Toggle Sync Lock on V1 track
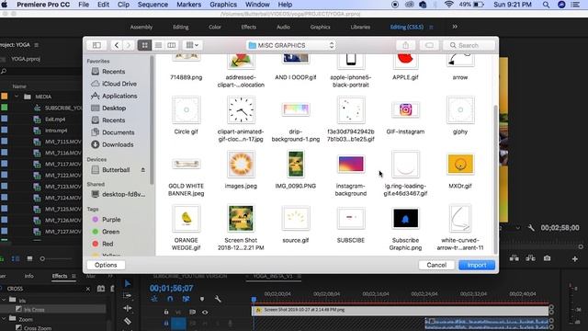The height and width of the screenshot is (331, 588). 192,312
